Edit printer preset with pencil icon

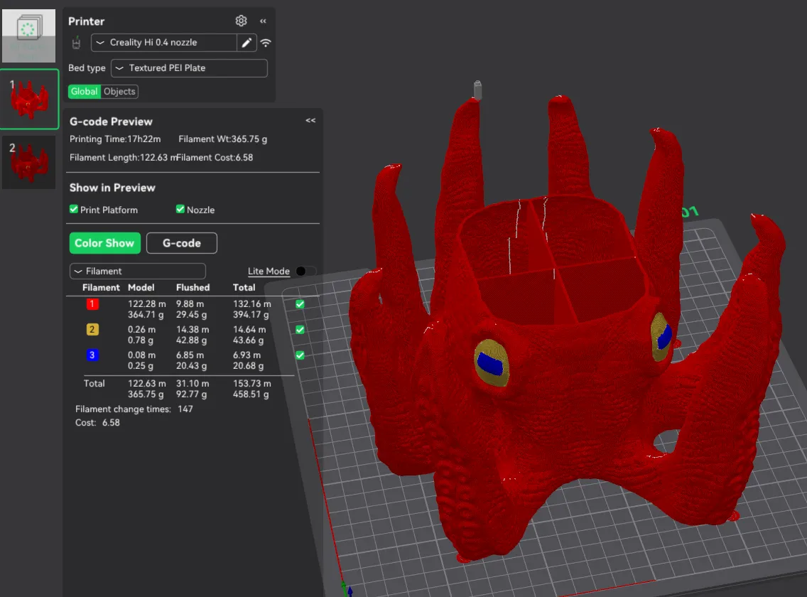click(247, 43)
